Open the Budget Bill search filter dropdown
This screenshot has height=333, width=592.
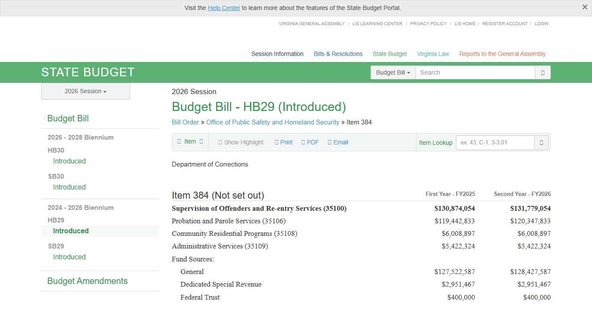[393, 72]
